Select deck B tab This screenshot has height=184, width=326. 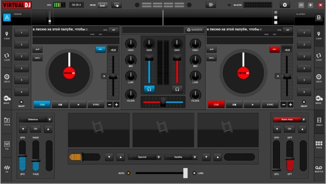click(319, 18)
